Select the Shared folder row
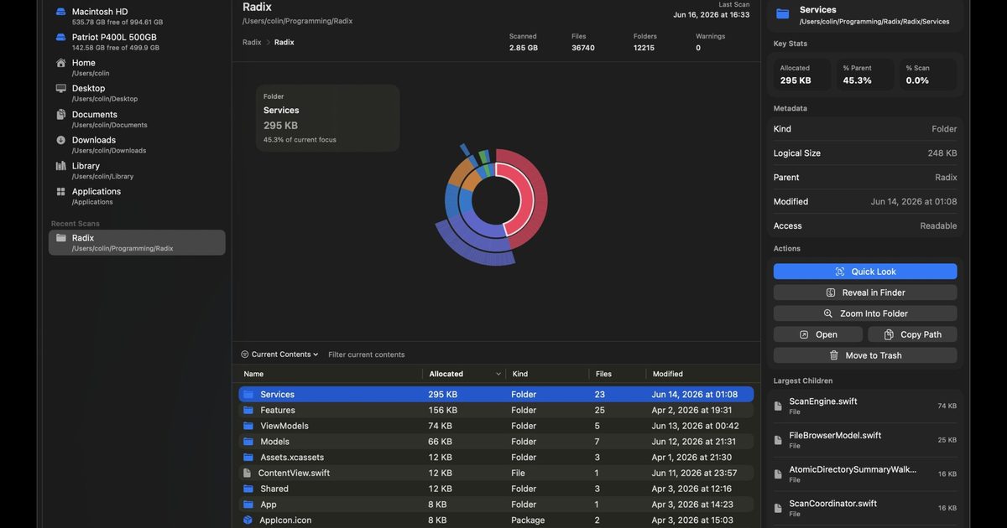 point(496,489)
